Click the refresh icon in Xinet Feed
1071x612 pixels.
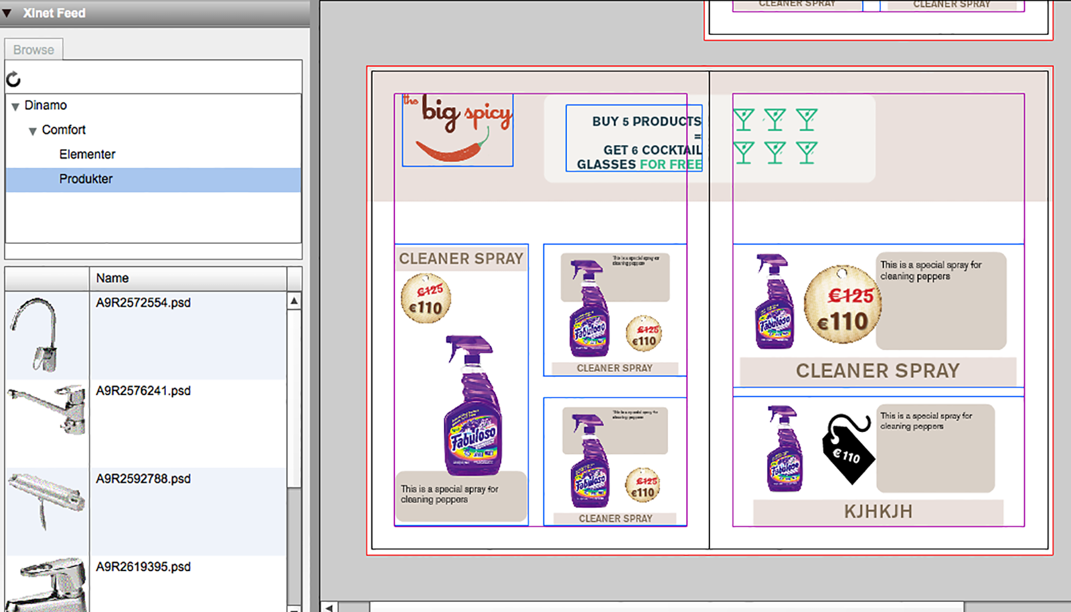click(13, 80)
